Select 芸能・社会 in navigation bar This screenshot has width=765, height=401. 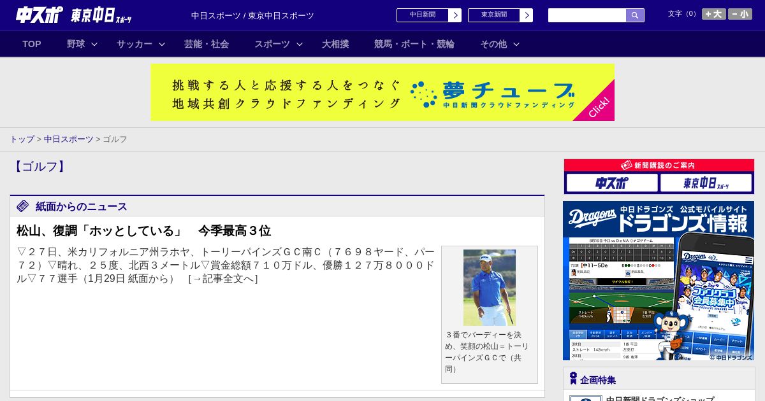207,44
